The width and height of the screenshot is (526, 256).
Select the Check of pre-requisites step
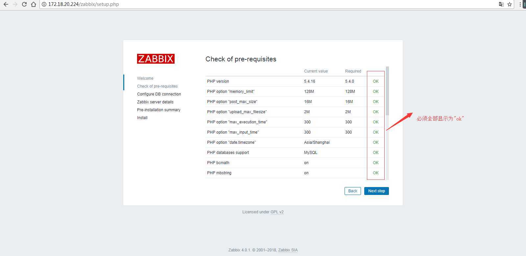(157, 86)
